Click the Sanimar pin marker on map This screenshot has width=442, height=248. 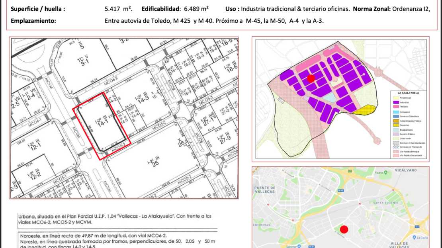coord(299,246)
